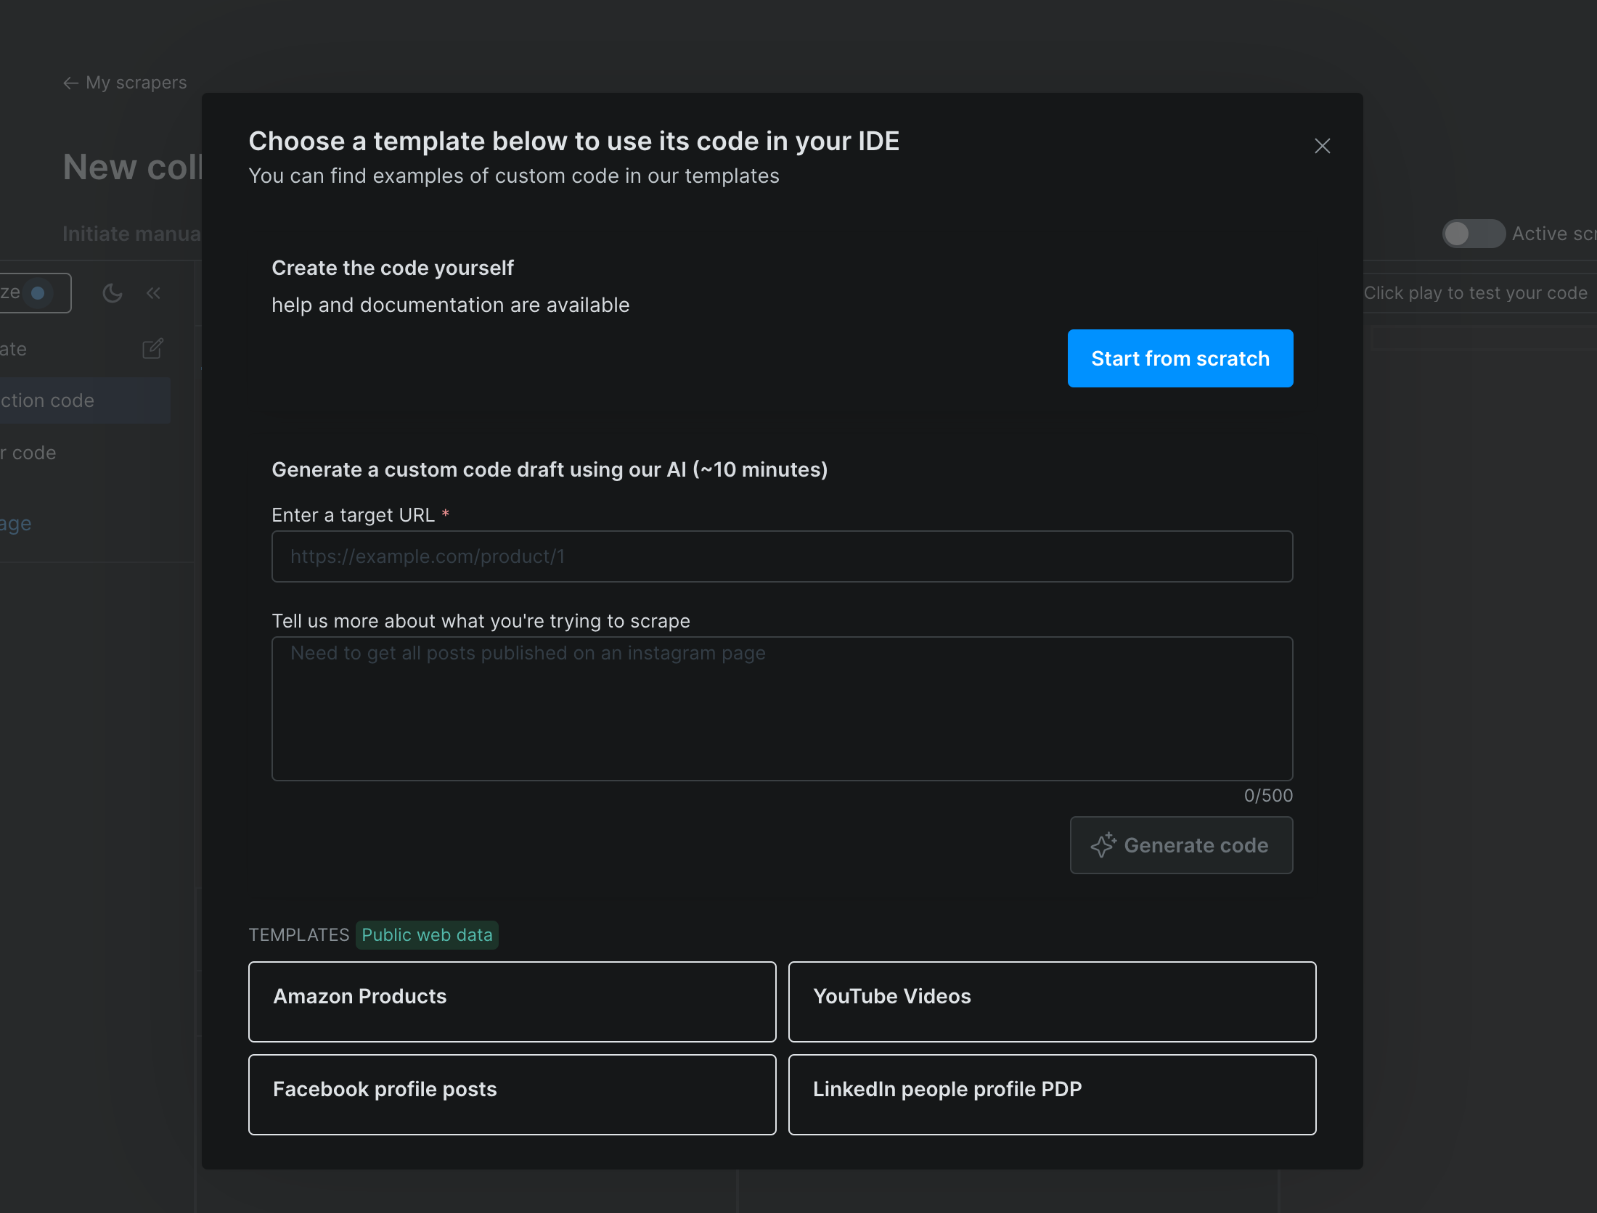The height and width of the screenshot is (1213, 1597).
Task: Click the blue link at the sidebar bottom
Action: [15, 523]
